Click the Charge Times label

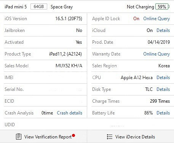[x=106, y=101]
